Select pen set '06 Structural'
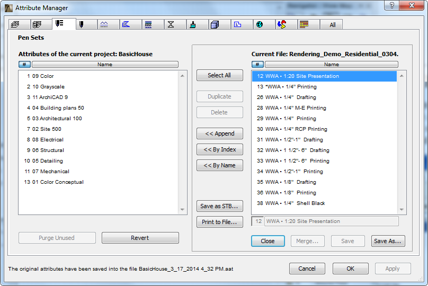Image resolution: width=428 pixels, height=286 pixels. tap(99, 150)
